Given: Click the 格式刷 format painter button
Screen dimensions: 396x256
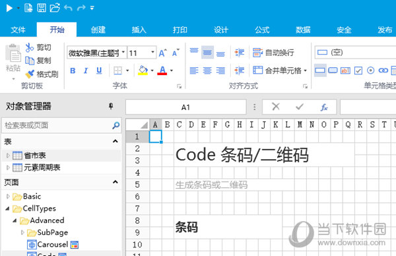Looking at the screenshot, I should [42, 74].
